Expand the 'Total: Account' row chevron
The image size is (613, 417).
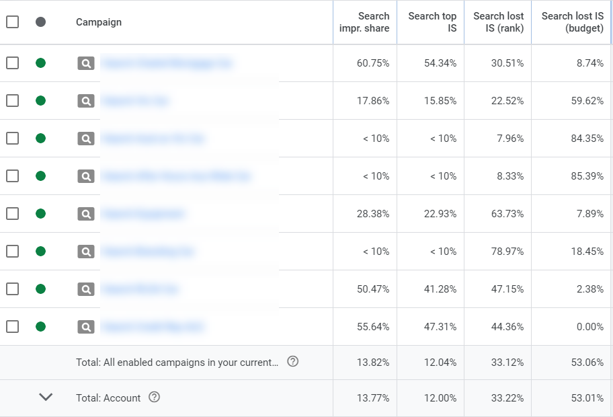46,397
